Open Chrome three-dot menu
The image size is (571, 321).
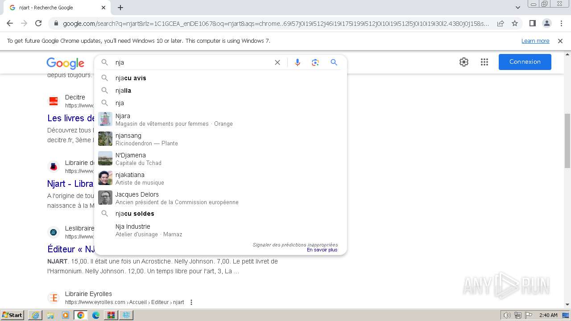(561, 23)
